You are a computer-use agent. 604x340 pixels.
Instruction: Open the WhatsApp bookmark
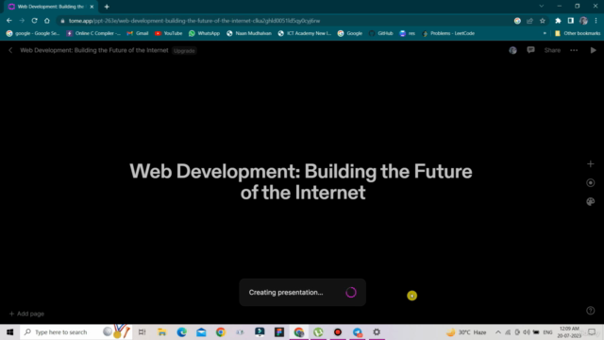tap(204, 34)
